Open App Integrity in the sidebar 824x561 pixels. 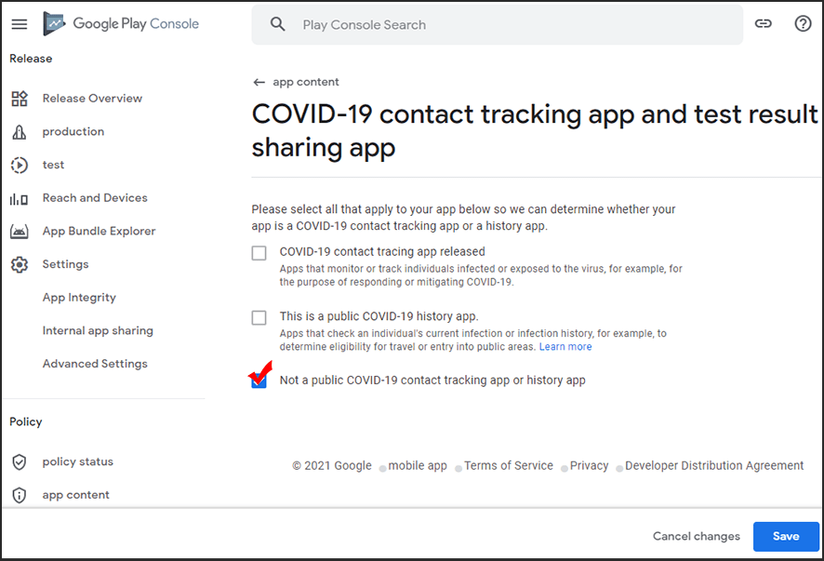[79, 298]
